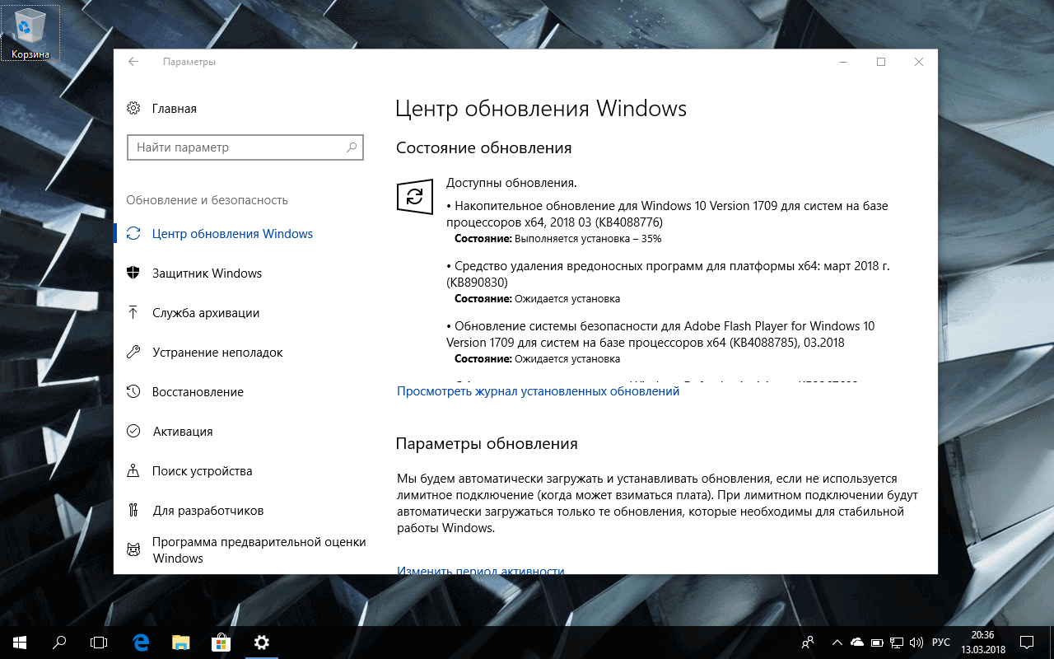Open Microsoft Store from the taskbar
Viewport: 1054px width, 659px height.
pos(221,642)
